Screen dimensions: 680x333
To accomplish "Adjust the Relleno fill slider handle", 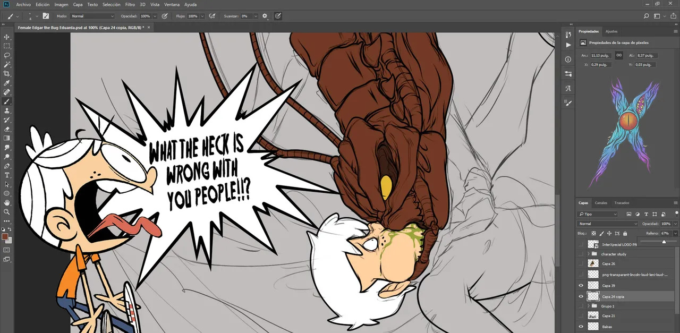I will (x=664, y=242).
